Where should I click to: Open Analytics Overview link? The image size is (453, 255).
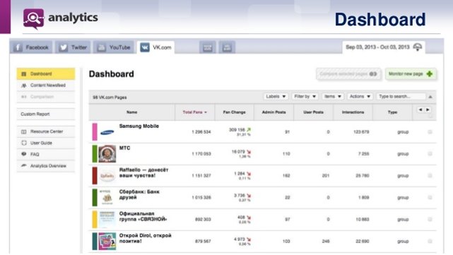(46, 166)
